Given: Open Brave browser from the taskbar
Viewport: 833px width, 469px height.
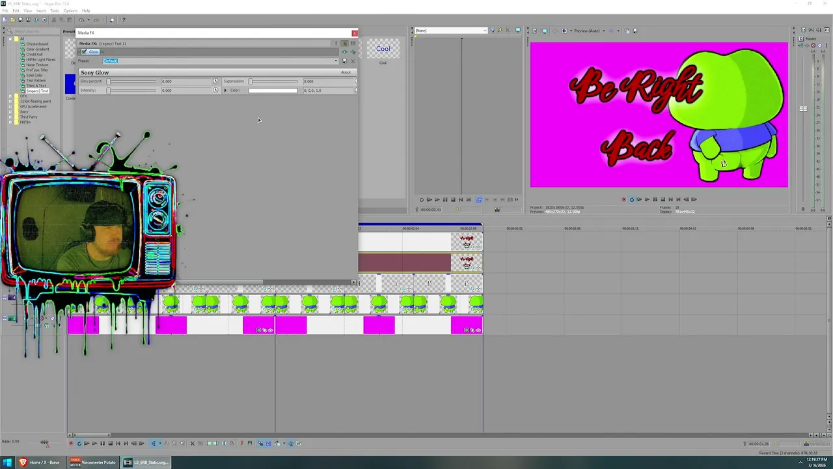Looking at the screenshot, I should coord(39,462).
